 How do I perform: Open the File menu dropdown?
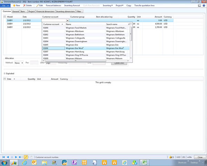pos(5,6)
